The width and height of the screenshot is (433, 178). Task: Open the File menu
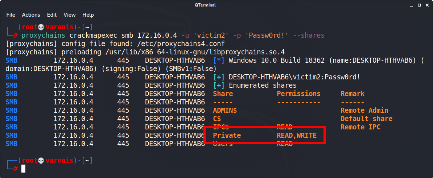click(x=11, y=15)
